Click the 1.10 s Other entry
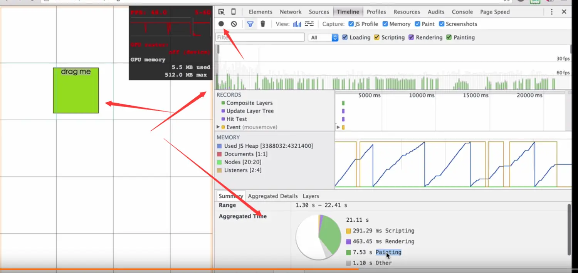Image resolution: width=578 pixels, height=273 pixels. click(x=369, y=263)
